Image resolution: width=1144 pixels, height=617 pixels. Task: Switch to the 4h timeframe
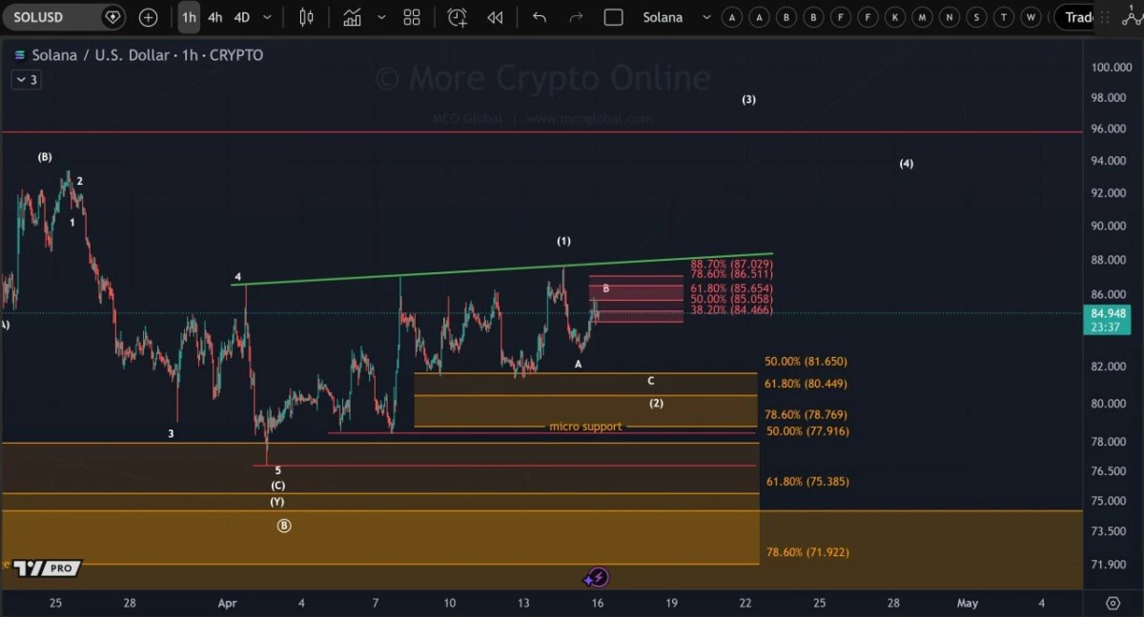[x=214, y=16]
